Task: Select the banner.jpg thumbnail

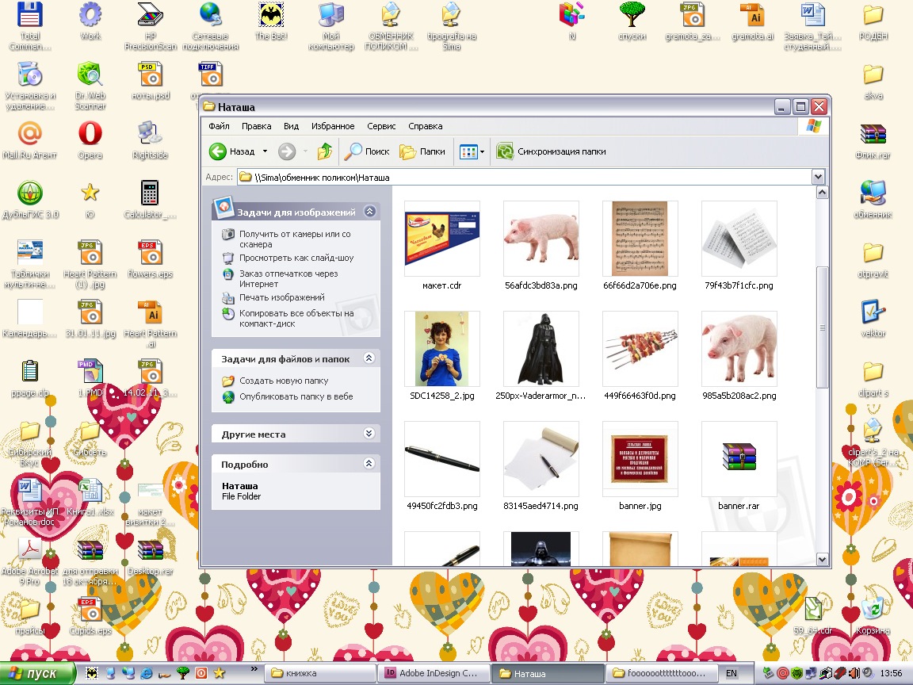Action: click(640, 460)
